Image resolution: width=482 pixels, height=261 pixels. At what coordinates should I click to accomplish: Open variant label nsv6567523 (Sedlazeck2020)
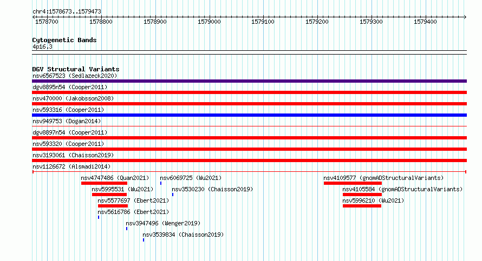click(x=75, y=76)
